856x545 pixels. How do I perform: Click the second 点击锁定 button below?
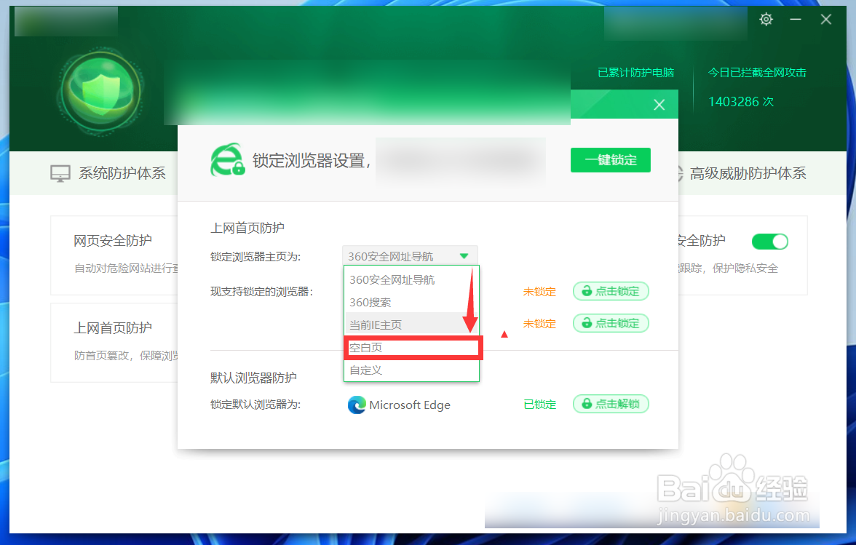click(611, 324)
